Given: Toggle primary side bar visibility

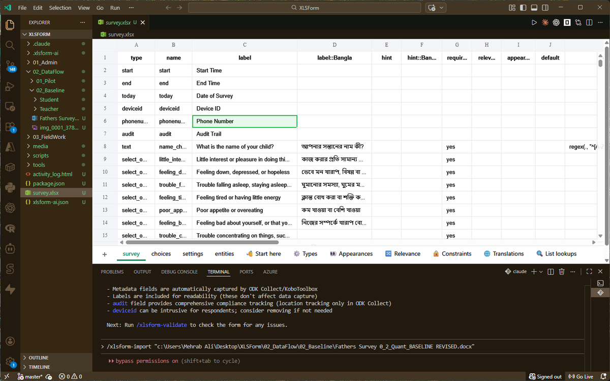Looking at the screenshot, I should point(523,8).
